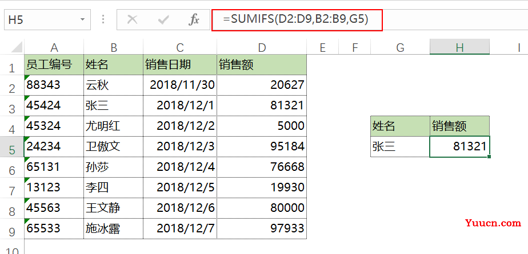Viewport: 528px width, 254px height.
Task: Click the Enter checkmark formula bar icon
Action: (163, 20)
